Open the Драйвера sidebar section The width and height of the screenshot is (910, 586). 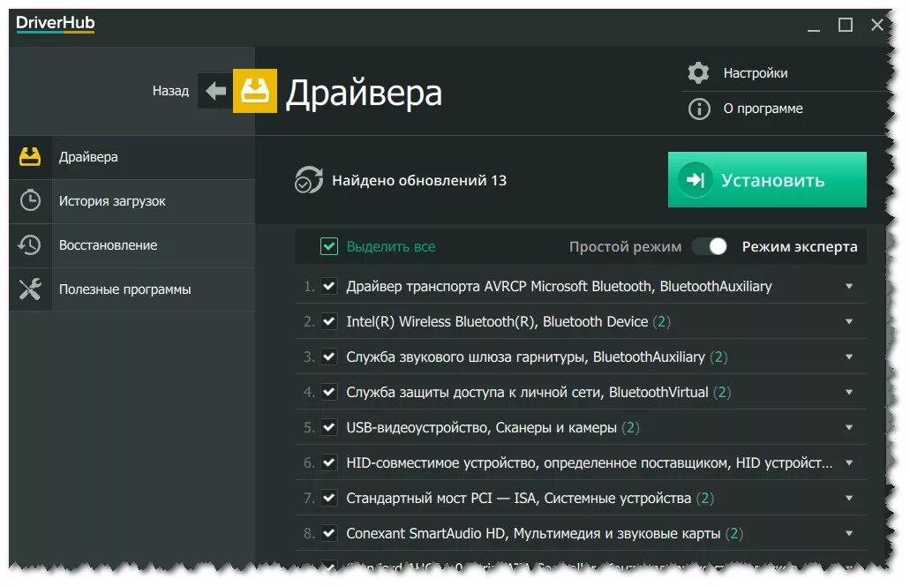point(132,157)
